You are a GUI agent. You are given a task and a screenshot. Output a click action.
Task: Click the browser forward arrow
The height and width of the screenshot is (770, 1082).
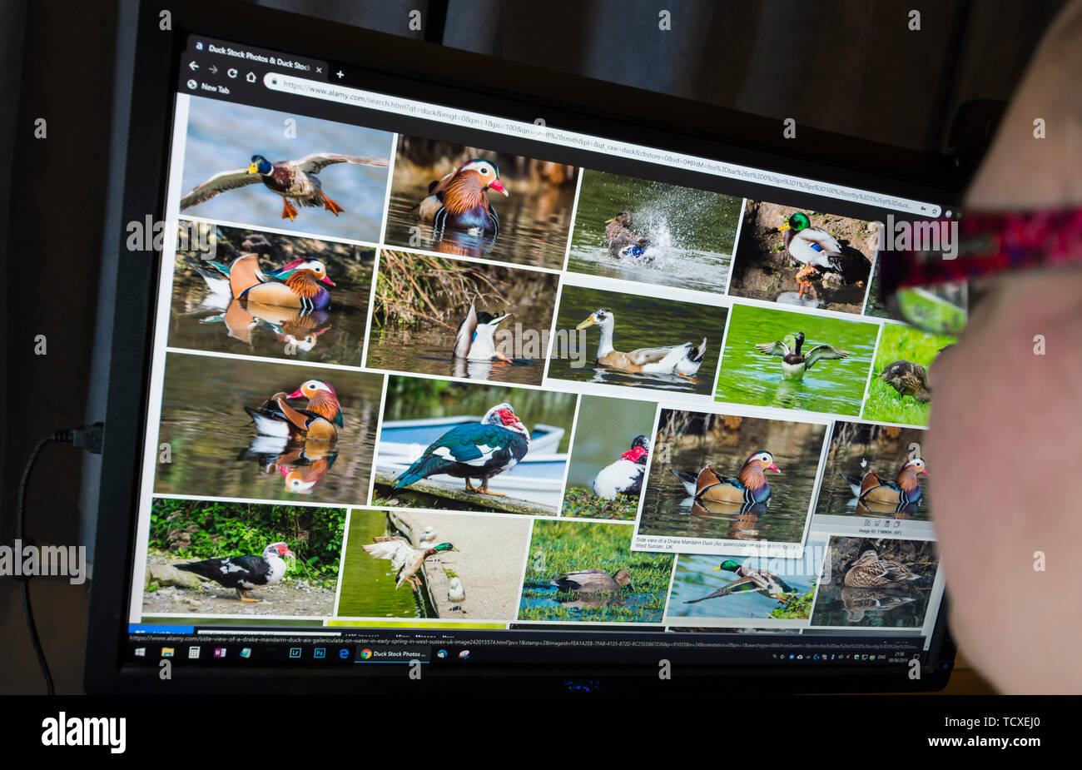coord(213,69)
